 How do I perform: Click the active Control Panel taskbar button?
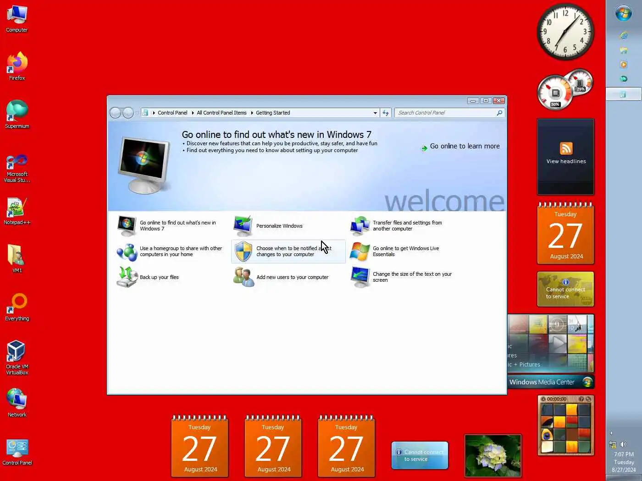tap(624, 94)
